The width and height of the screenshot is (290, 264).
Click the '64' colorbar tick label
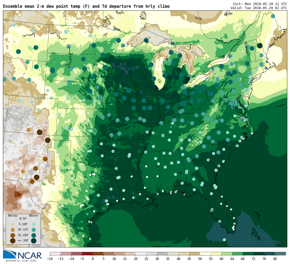click(232, 259)
